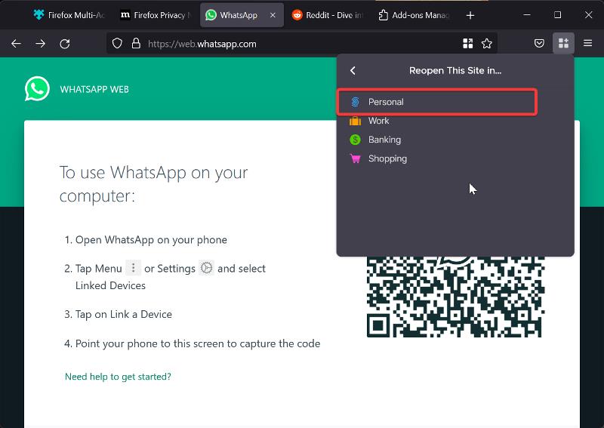Viewport: 604px width, 428px height.
Task: Switch to the Firefox Multi-Account tab
Action: point(69,15)
